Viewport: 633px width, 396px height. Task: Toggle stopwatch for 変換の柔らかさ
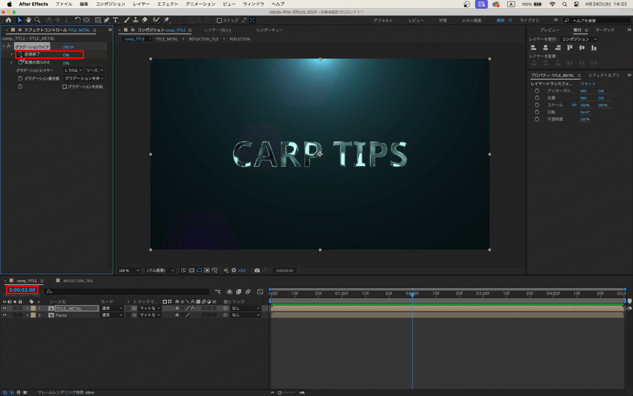point(20,62)
